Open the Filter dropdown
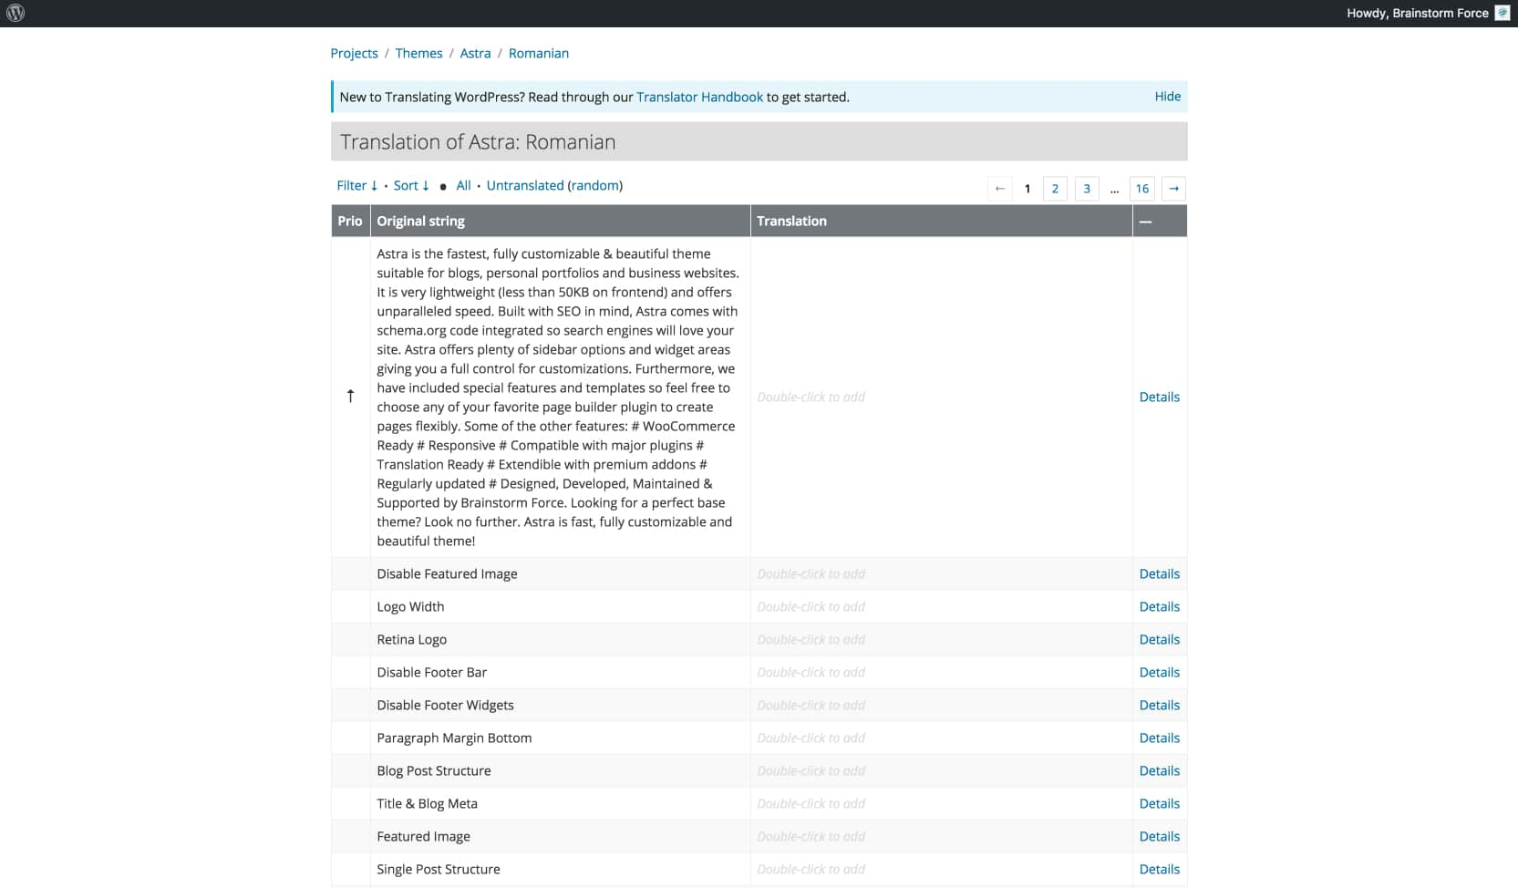The height and width of the screenshot is (888, 1518). 356,185
